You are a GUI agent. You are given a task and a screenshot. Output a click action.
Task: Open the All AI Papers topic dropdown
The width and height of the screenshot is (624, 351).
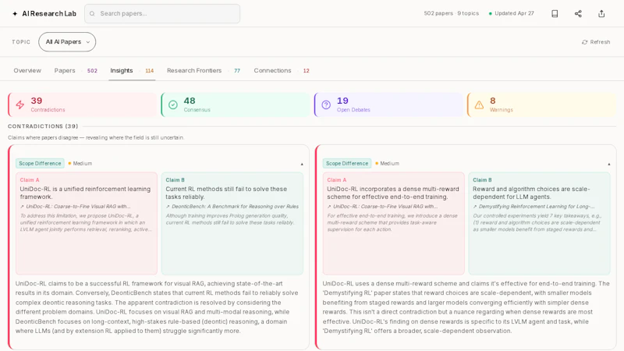pos(67,42)
